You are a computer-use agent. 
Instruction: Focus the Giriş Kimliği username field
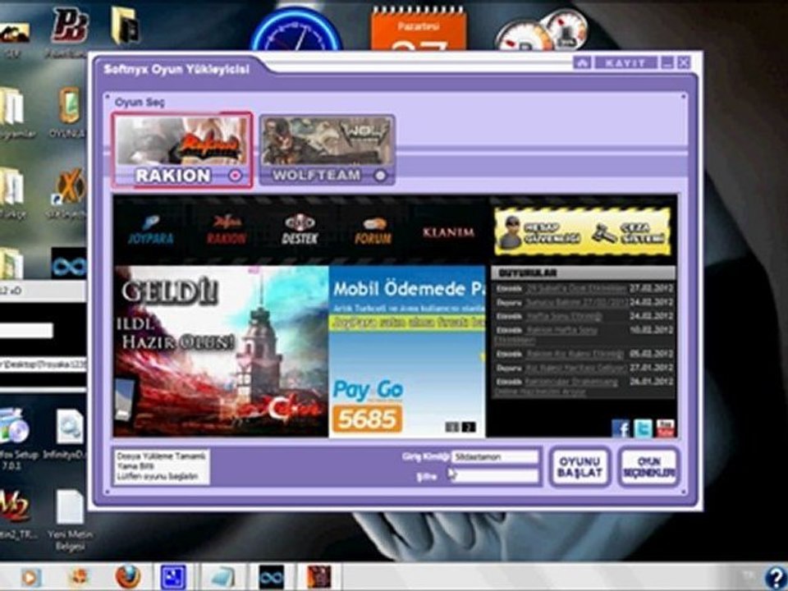495,457
